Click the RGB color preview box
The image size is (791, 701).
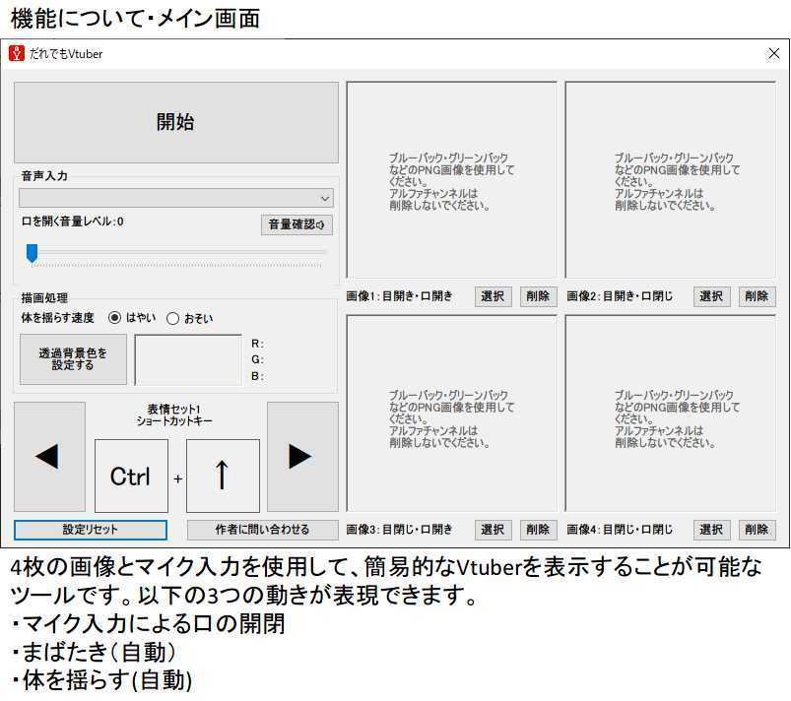pos(187,358)
